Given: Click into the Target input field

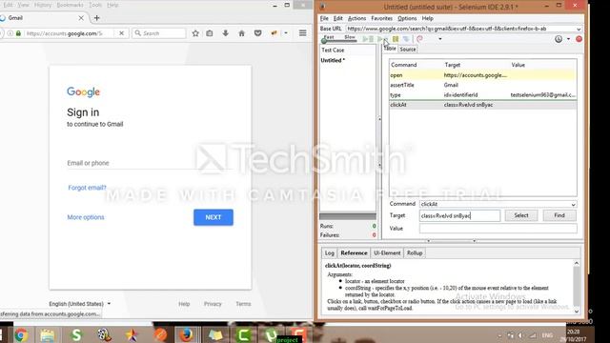Looking at the screenshot, I should point(459,215).
